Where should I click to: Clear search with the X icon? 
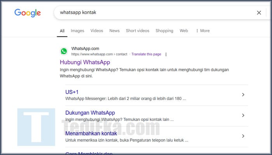(x=259, y=13)
